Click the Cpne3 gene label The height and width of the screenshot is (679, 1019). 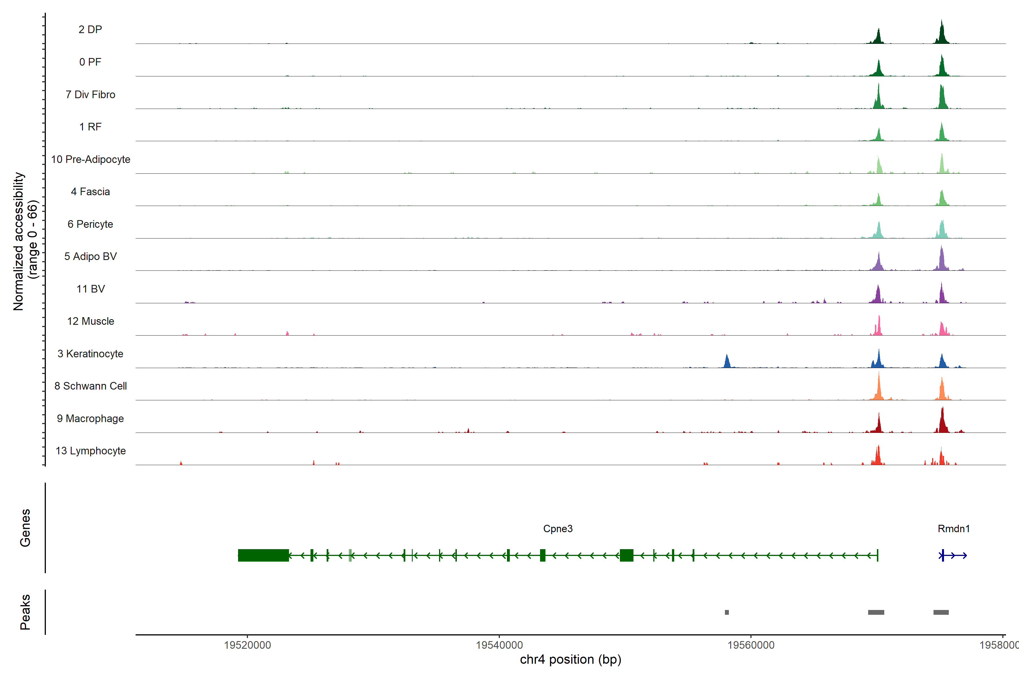pyautogui.click(x=558, y=529)
